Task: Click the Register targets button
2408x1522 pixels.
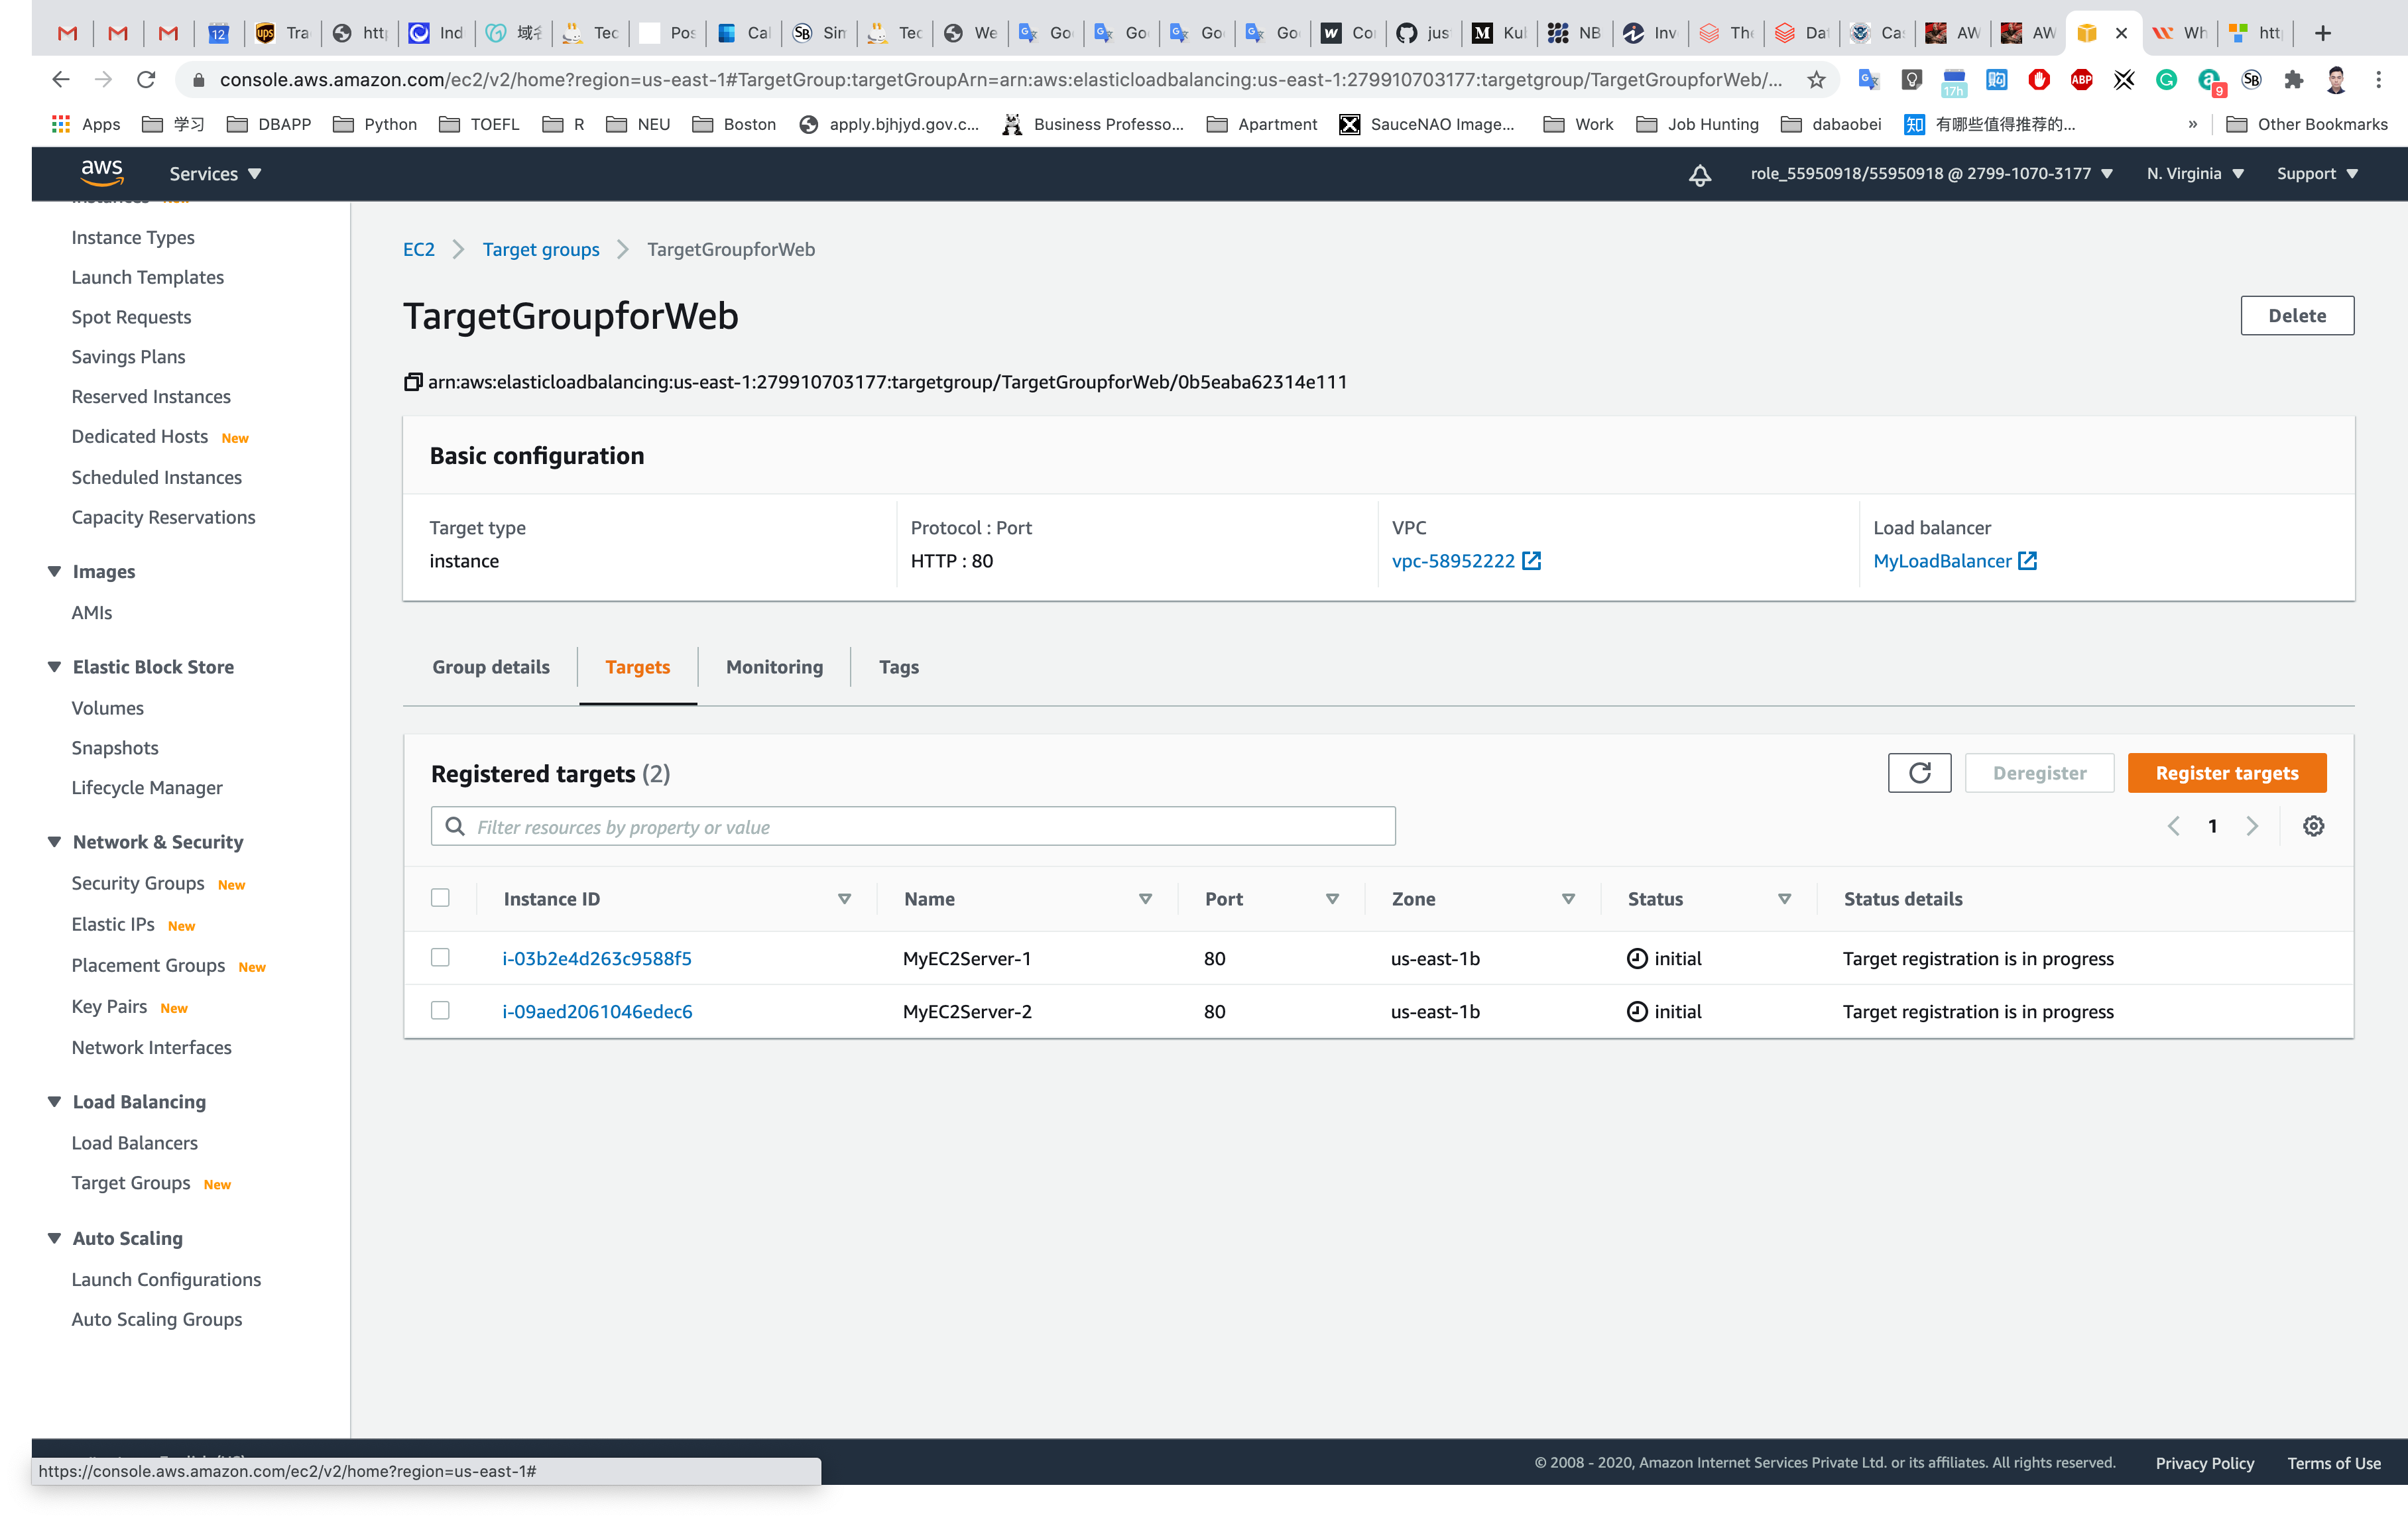Action: coord(2226,773)
